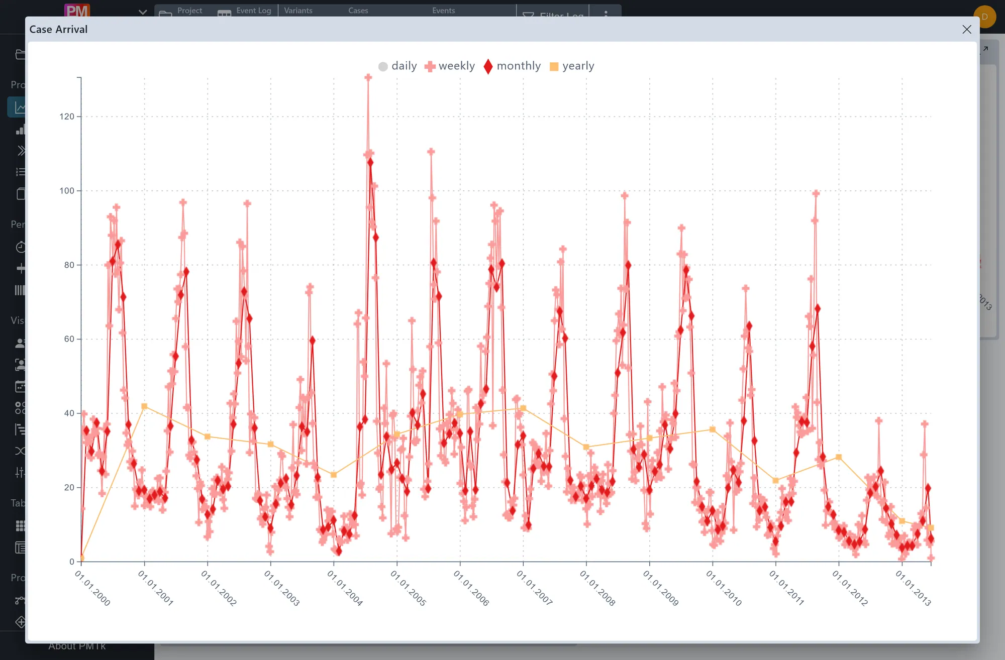The image size is (1005, 660).
Task: Expand the chevron dropdown beside PM logo
Action: [x=143, y=12]
